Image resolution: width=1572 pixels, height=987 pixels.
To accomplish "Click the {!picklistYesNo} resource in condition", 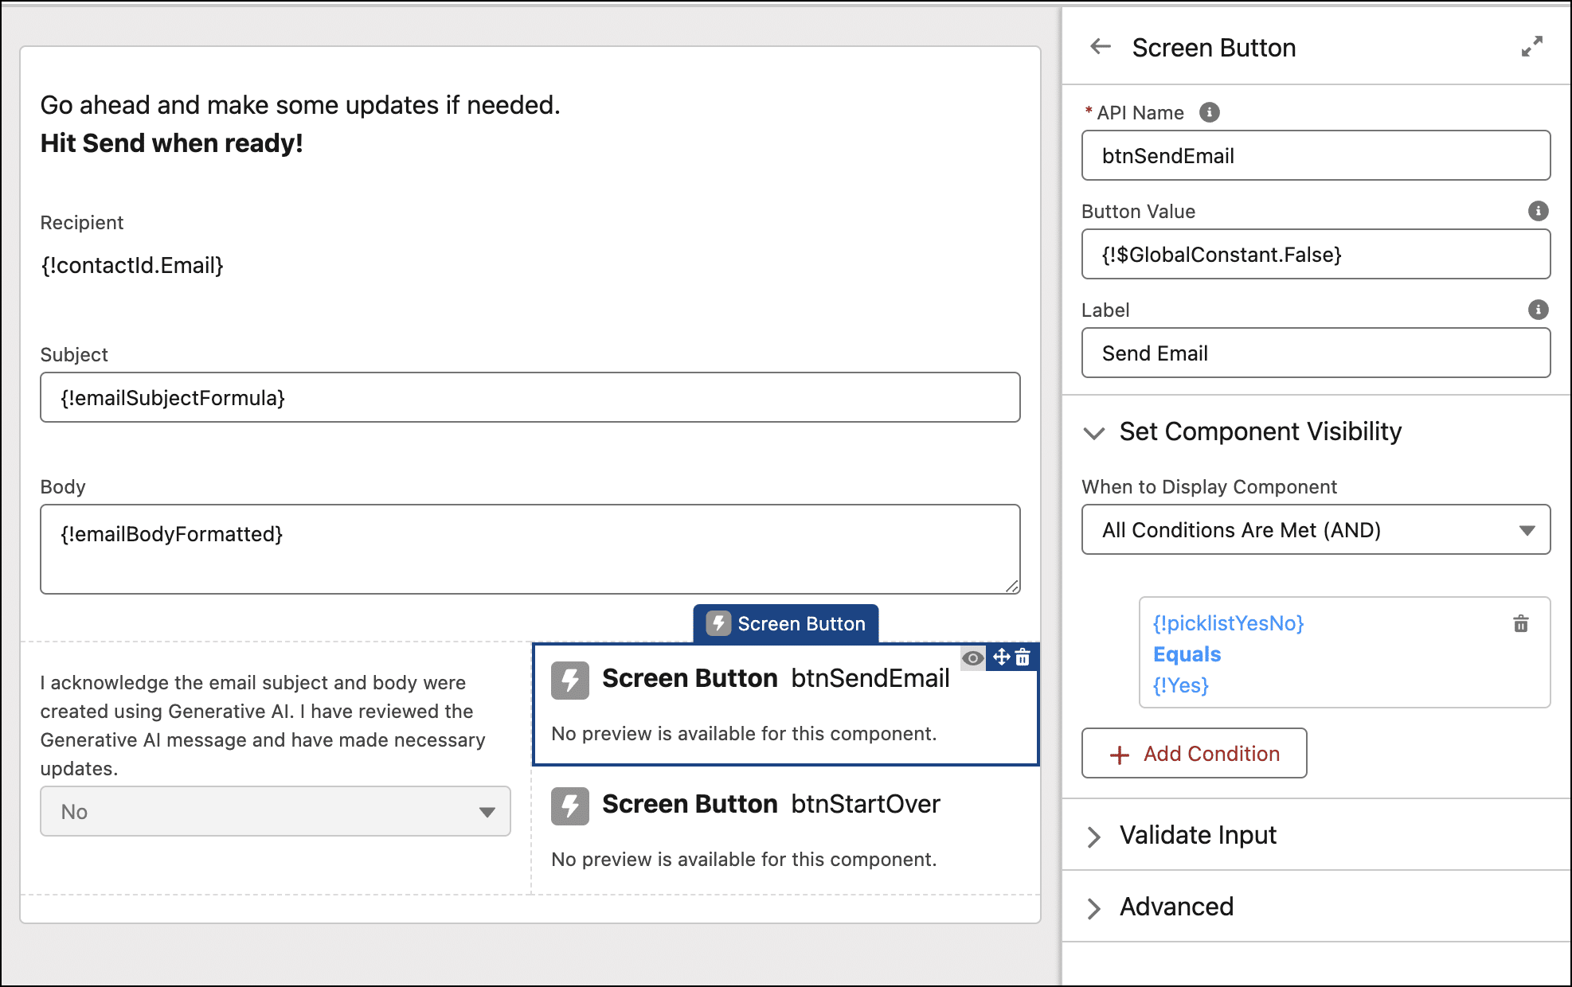I will [1228, 623].
